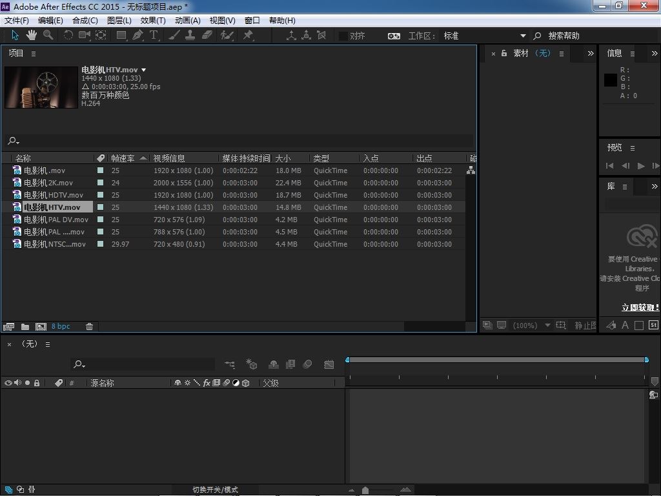Select the Puppet Pin tool
661x496 pixels.
coord(248,36)
